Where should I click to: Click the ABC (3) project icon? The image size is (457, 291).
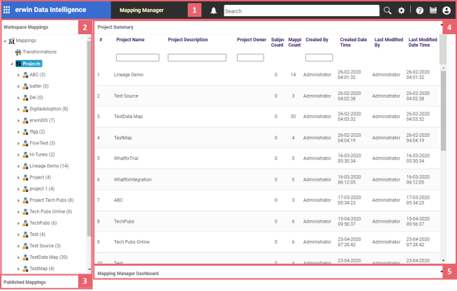(26, 75)
